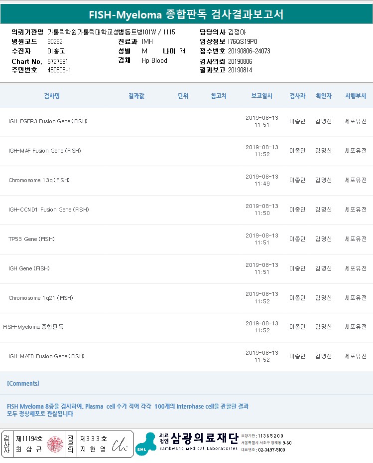Viewport: 373px width, 463px height.
Task: Click the report title banner
Action: pos(186,14)
